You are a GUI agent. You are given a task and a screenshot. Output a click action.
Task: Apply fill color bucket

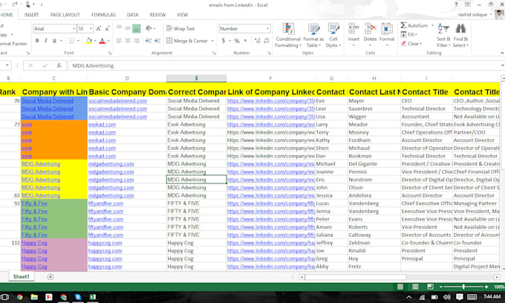click(x=89, y=41)
